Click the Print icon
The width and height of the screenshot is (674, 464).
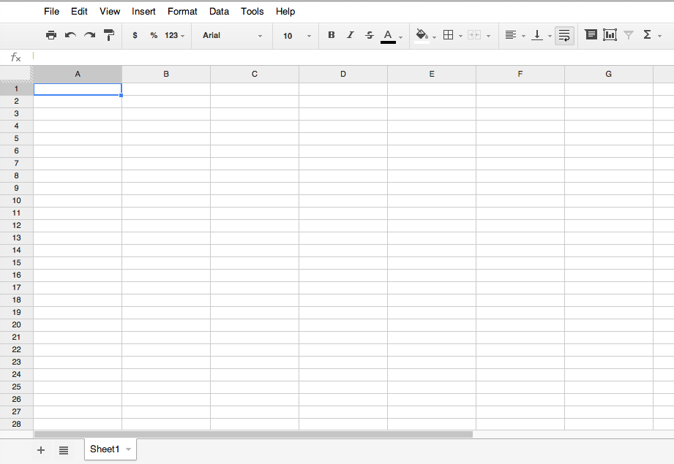pyautogui.click(x=50, y=34)
